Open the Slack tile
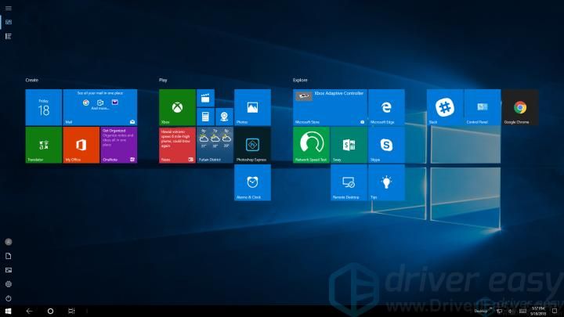Viewport: 564px width, 317px height. (444, 107)
